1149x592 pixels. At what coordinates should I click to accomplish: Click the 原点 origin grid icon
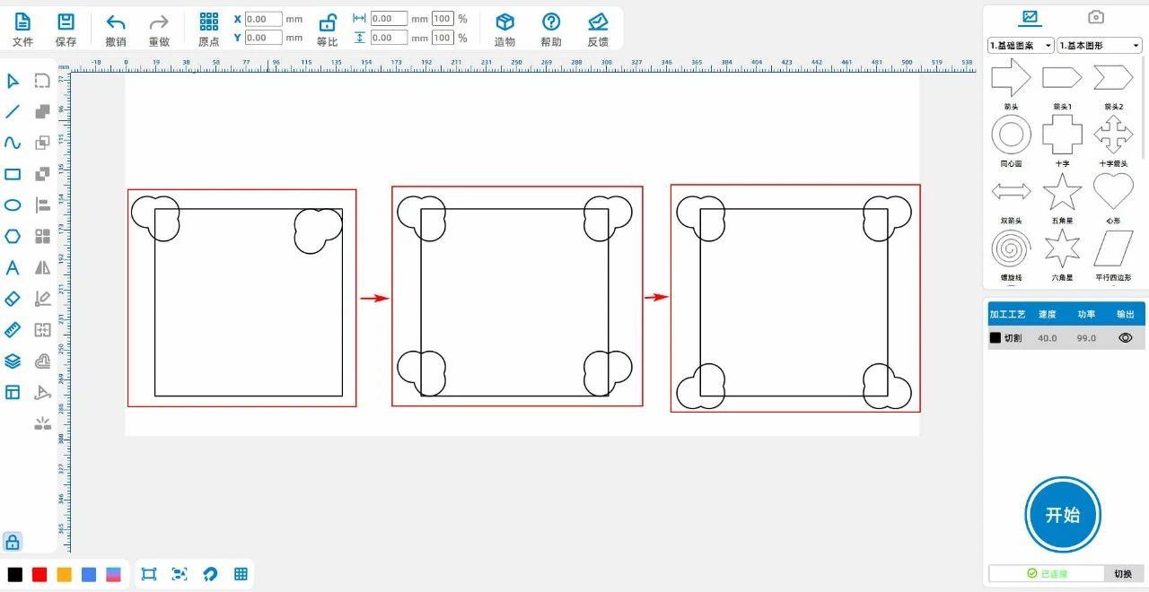pos(208,28)
